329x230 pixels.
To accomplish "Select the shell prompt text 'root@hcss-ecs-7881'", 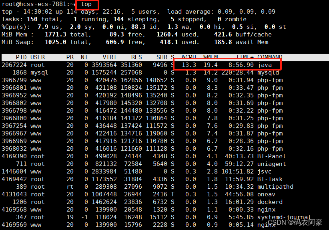I will tap(34, 4).
